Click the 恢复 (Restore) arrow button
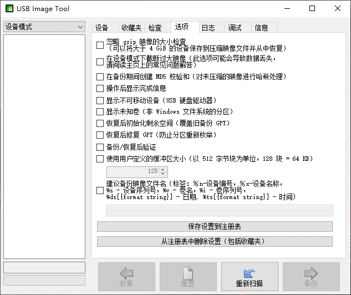The width and height of the screenshot is (351, 295). pos(126,277)
